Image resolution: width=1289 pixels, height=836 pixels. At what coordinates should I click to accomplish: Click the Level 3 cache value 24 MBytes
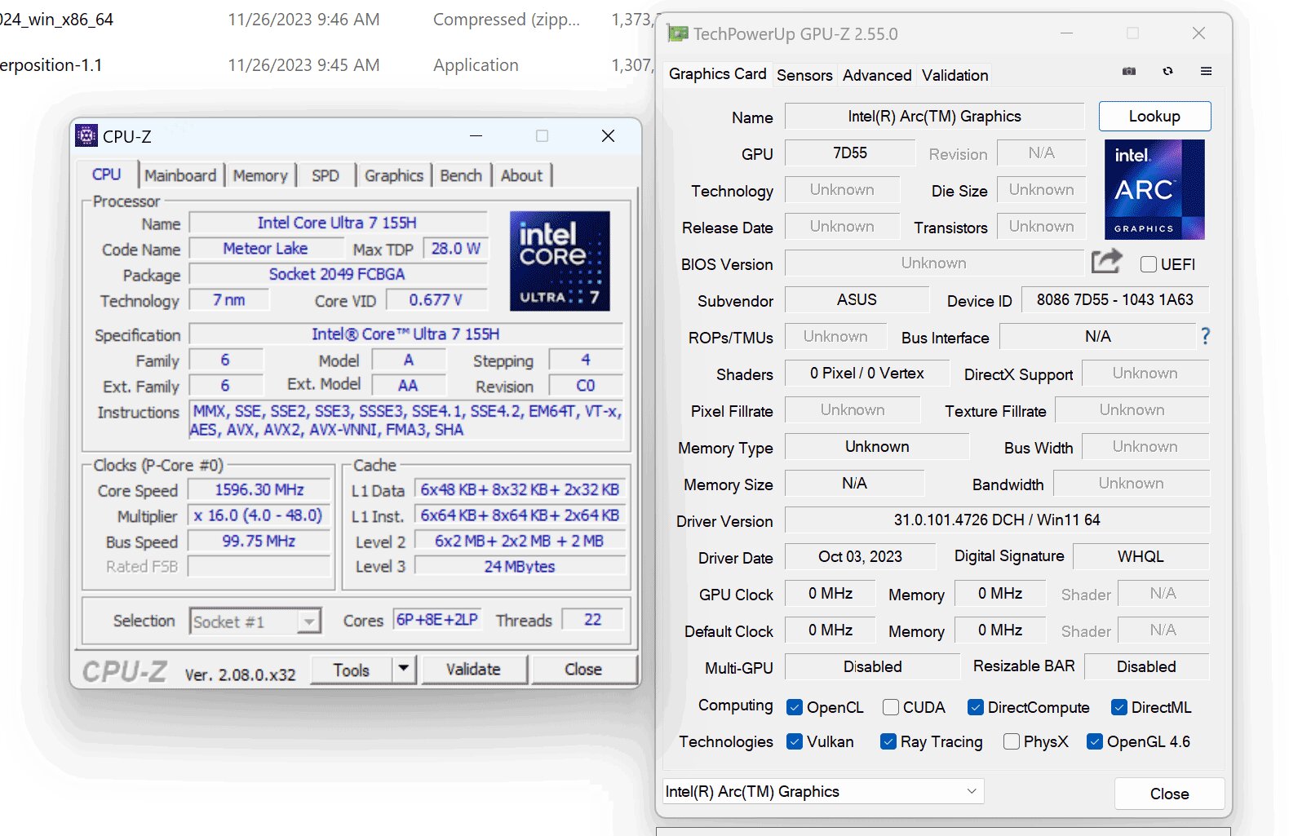[x=520, y=566]
